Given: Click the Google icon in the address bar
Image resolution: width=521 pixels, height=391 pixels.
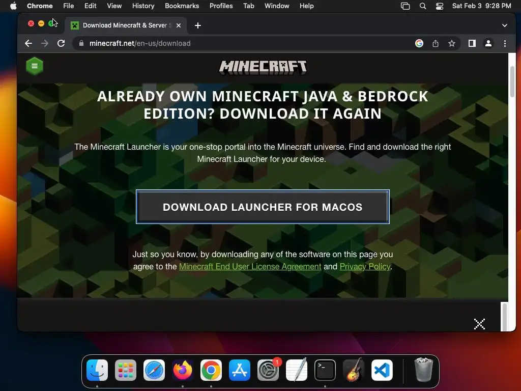Looking at the screenshot, I should click(x=419, y=43).
